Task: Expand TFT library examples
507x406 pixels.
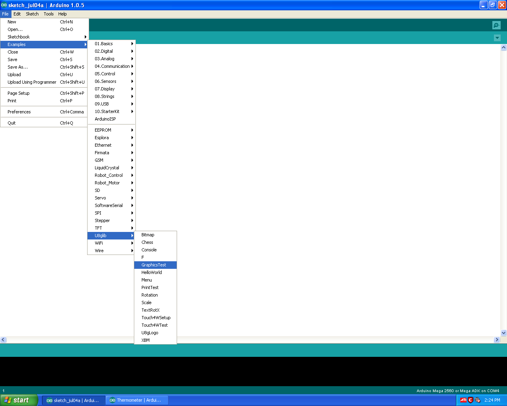Action: click(111, 228)
